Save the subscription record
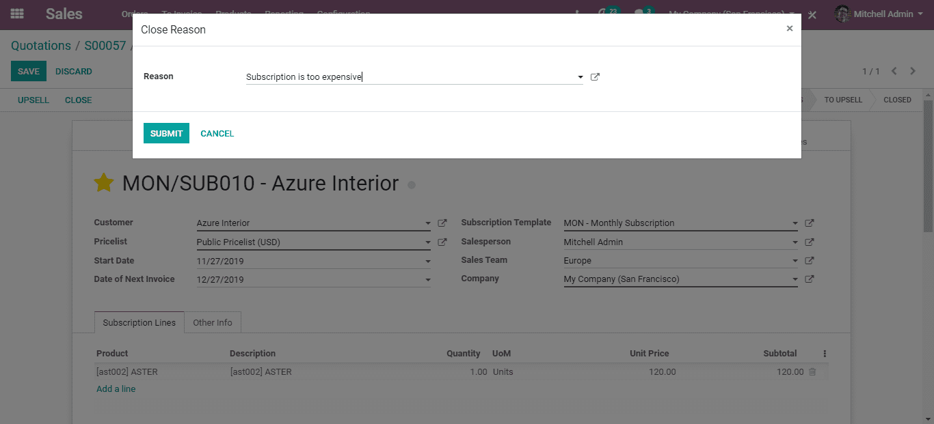Image resolution: width=934 pixels, height=424 pixels. [x=29, y=71]
